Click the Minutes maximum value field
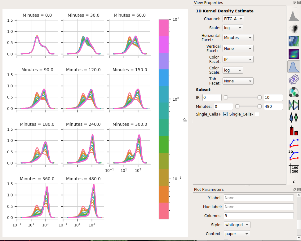The height and width of the screenshot is (241, 301). tap(273, 107)
